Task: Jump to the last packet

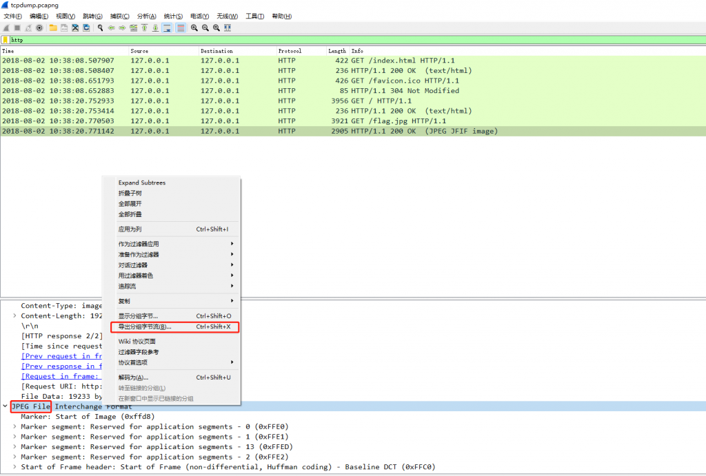Action: pos(155,28)
